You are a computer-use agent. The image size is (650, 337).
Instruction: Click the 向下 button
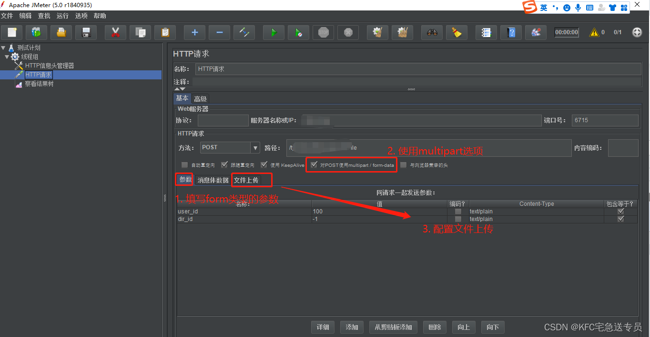tap(493, 327)
